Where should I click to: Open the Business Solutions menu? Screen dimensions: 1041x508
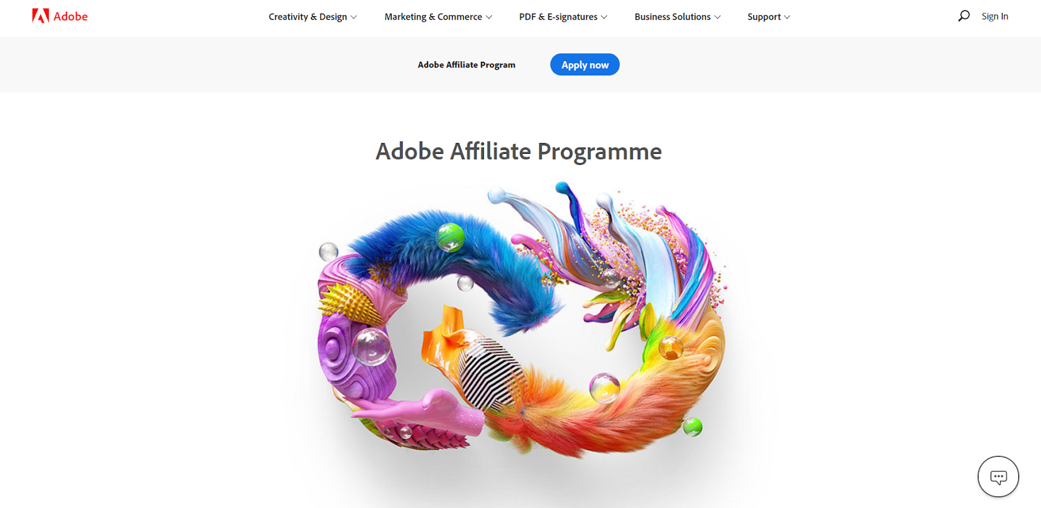pos(678,17)
